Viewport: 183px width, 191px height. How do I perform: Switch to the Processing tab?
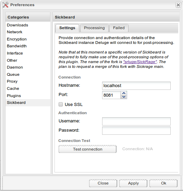[x=94, y=28]
